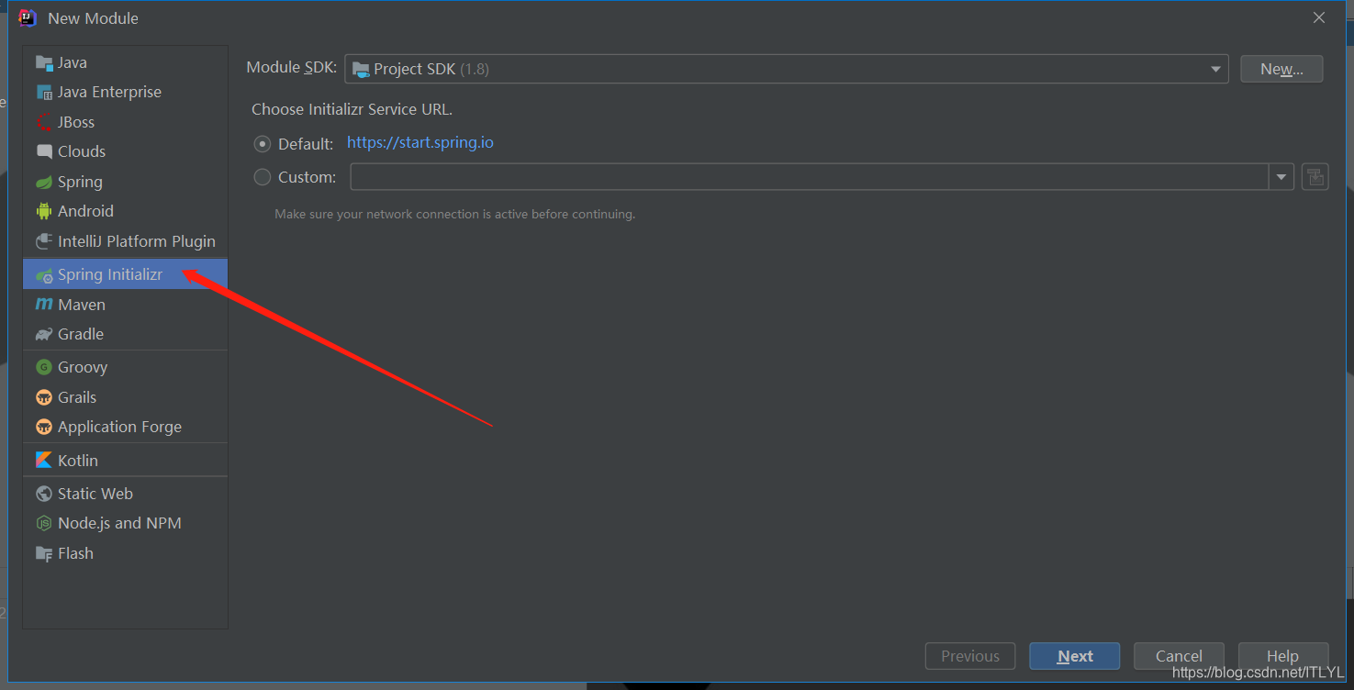Click the Cancel button
The height and width of the screenshot is (690, 1354).
(1179, 656)
